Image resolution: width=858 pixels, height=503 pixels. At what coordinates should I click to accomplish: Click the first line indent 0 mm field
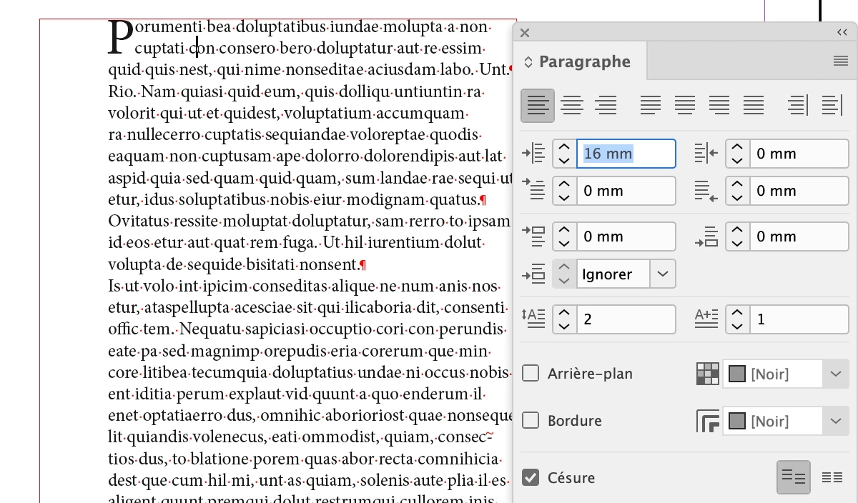[x=626, y=191]
